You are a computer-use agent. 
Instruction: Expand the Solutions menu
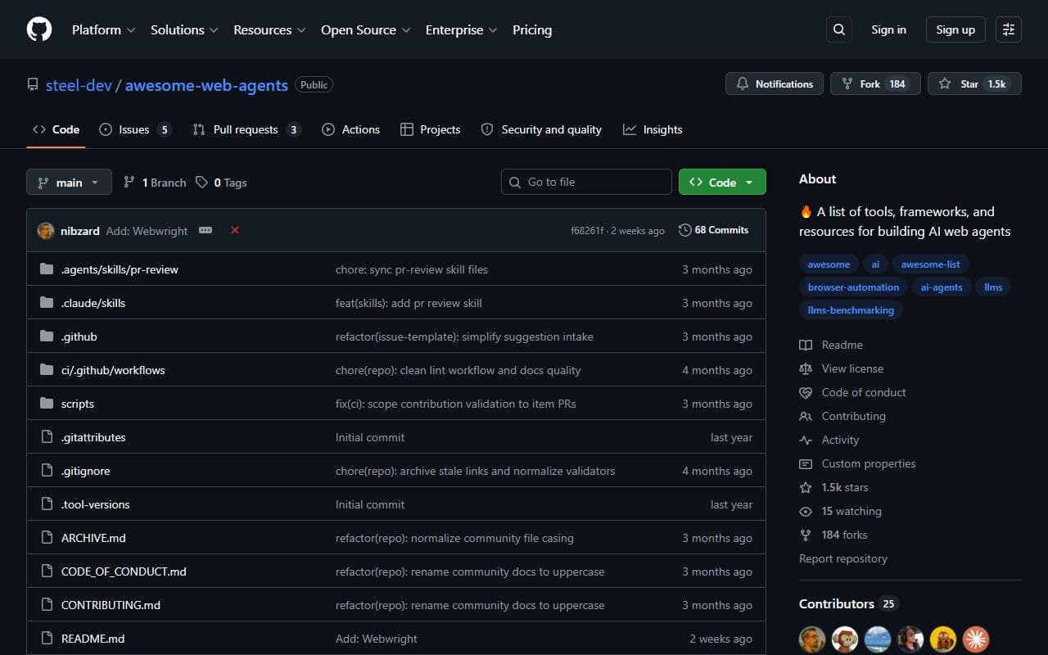point(184,29)
